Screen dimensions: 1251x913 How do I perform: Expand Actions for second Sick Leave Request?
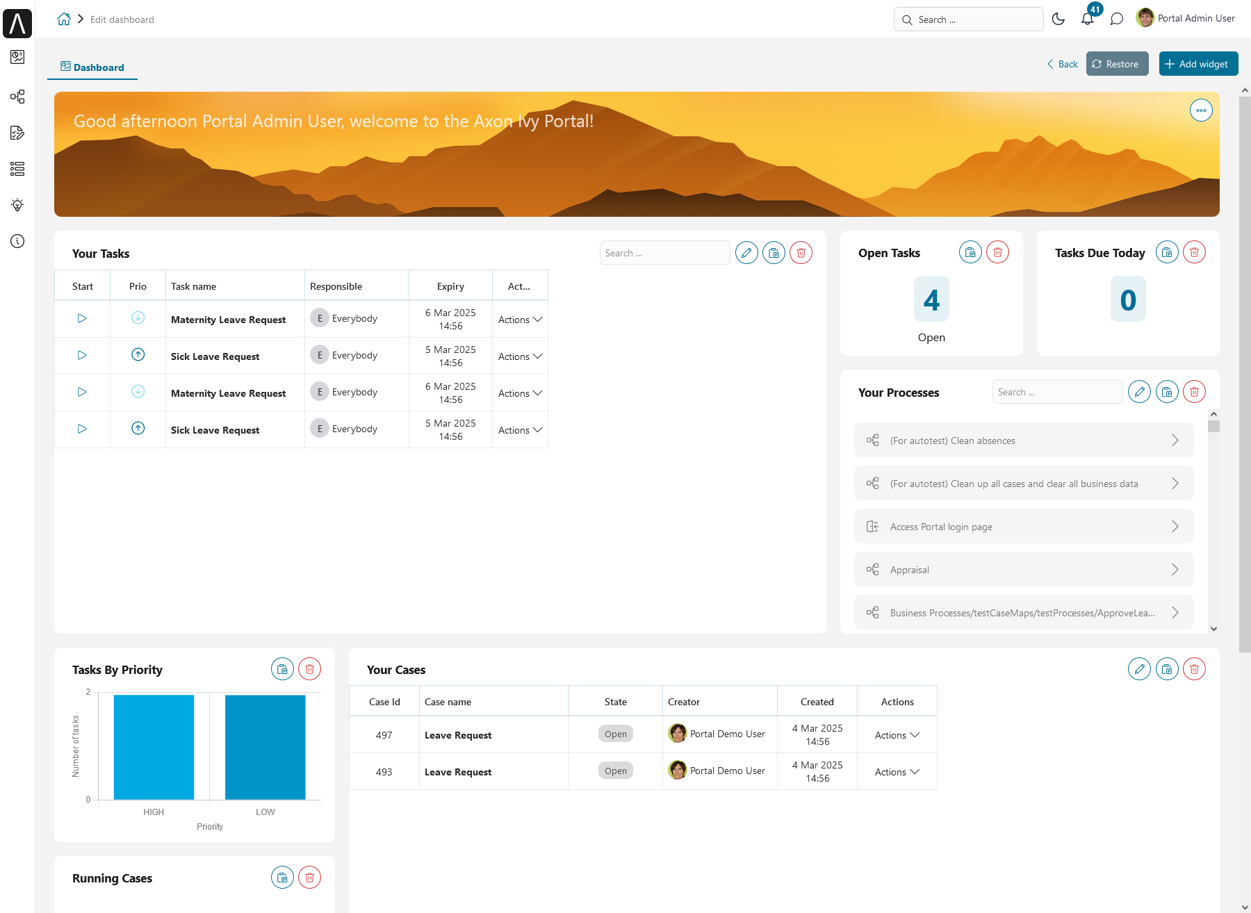(520, 430)
